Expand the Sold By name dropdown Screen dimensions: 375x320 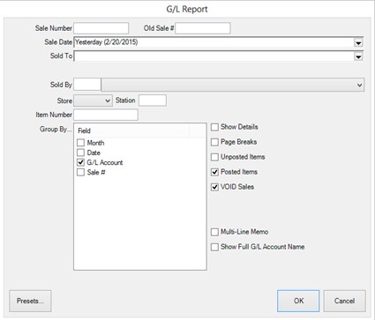pyautogui.click(x=359, y=85)
